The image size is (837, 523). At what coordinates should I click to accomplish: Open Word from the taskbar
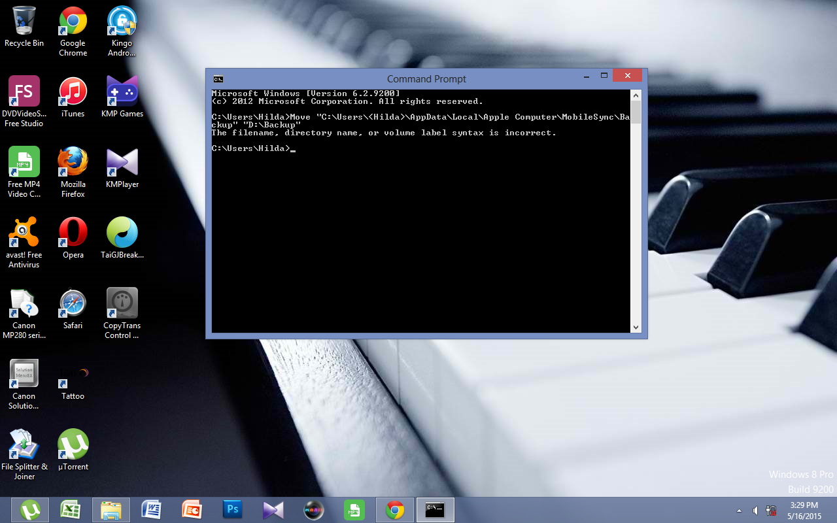pyautogui.click(x=152, y=510)
